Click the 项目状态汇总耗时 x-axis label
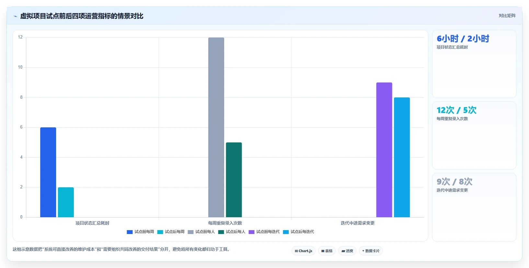Image resolution: width=529 pixels, height=268 pixels. click(92, 223)
